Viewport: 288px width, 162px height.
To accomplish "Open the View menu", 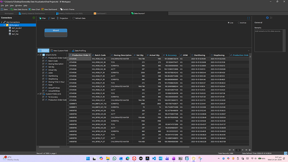I will [12, 6].
